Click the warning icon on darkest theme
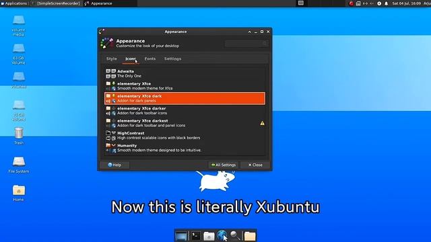The width and height of the screenshot is (431, 242). (x=262, y=123)
